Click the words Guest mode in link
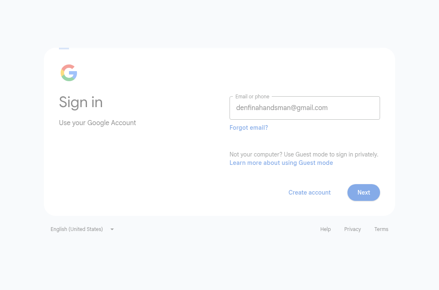439x290 pixels. [316, 163]
